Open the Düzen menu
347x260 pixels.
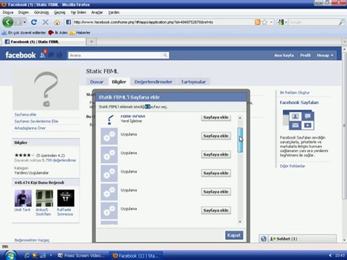[23, 12]
